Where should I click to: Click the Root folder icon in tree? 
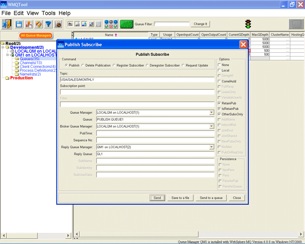(3, 43)
